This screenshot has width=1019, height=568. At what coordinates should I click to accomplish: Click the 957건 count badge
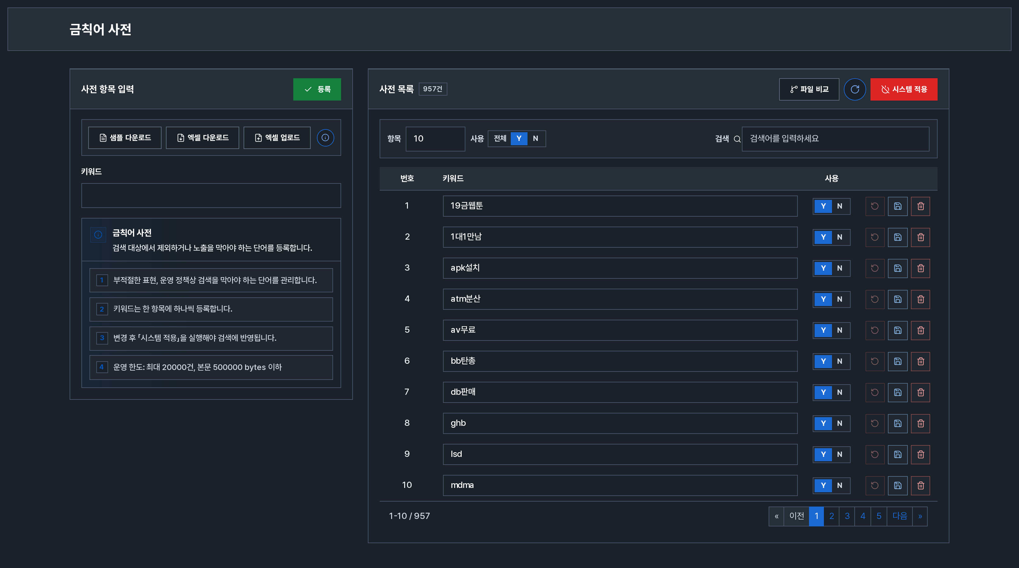pos(433,89)
